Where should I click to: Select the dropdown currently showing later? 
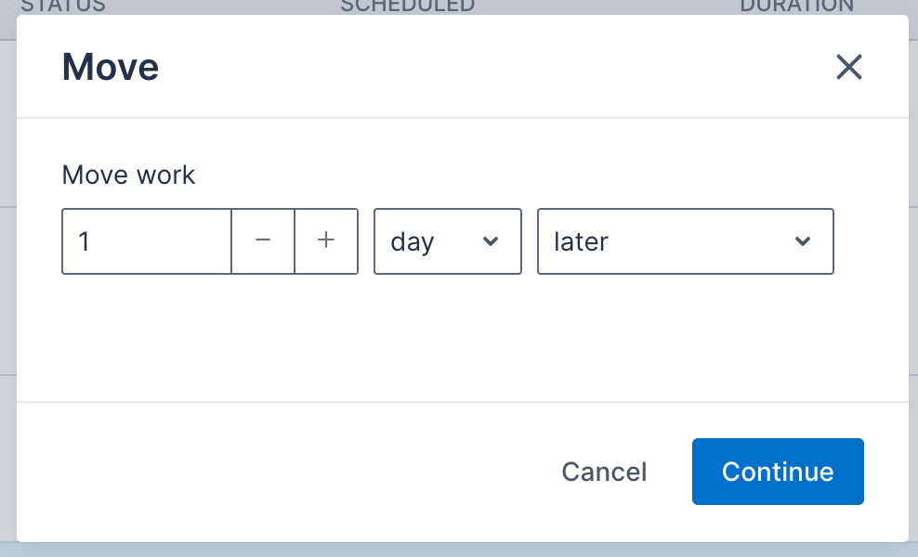tap(685, 241)
